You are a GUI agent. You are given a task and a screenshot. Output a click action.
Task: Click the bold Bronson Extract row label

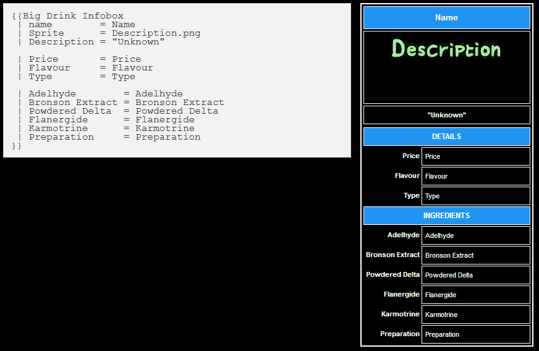click(393, 255)
